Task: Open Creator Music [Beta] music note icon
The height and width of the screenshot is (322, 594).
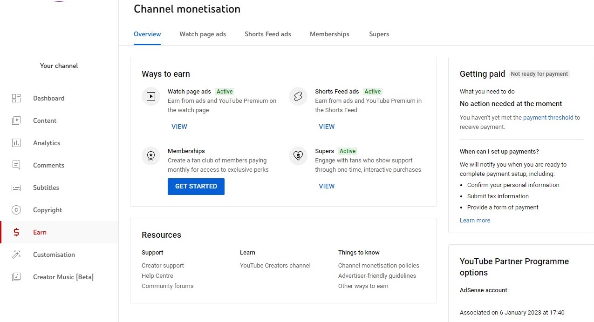Action: tap(16, 277)
